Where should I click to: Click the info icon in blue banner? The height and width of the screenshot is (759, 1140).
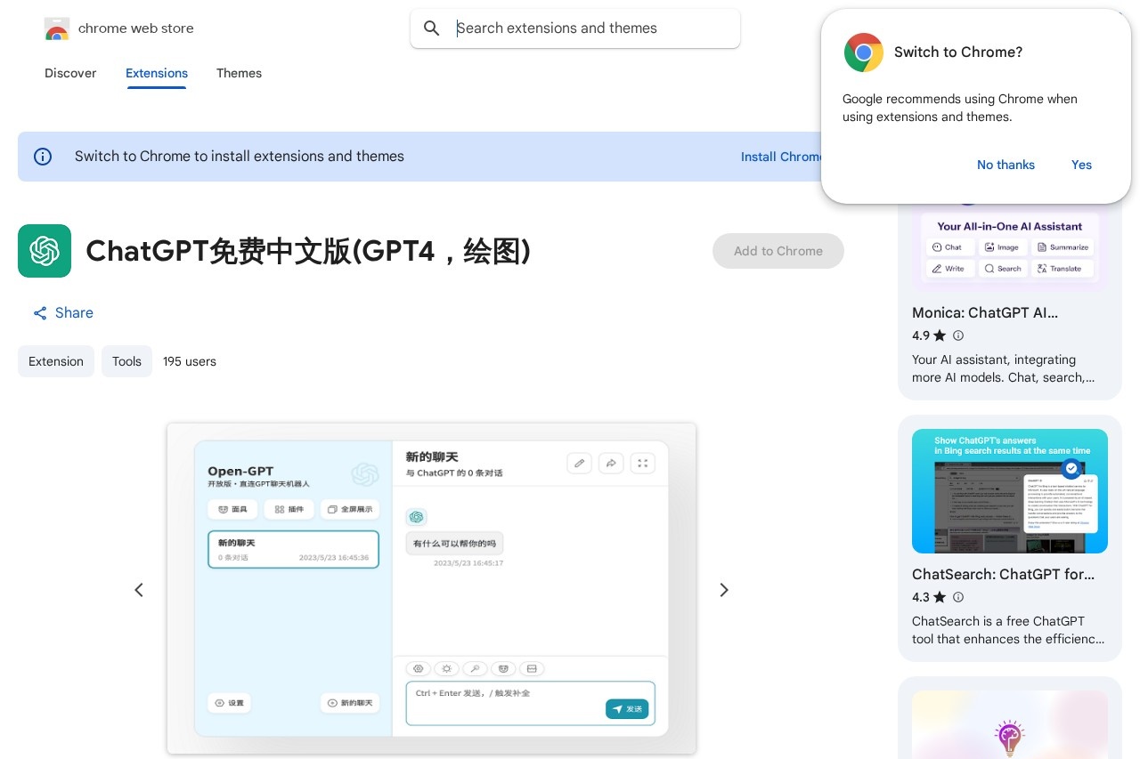click(43, 157)
